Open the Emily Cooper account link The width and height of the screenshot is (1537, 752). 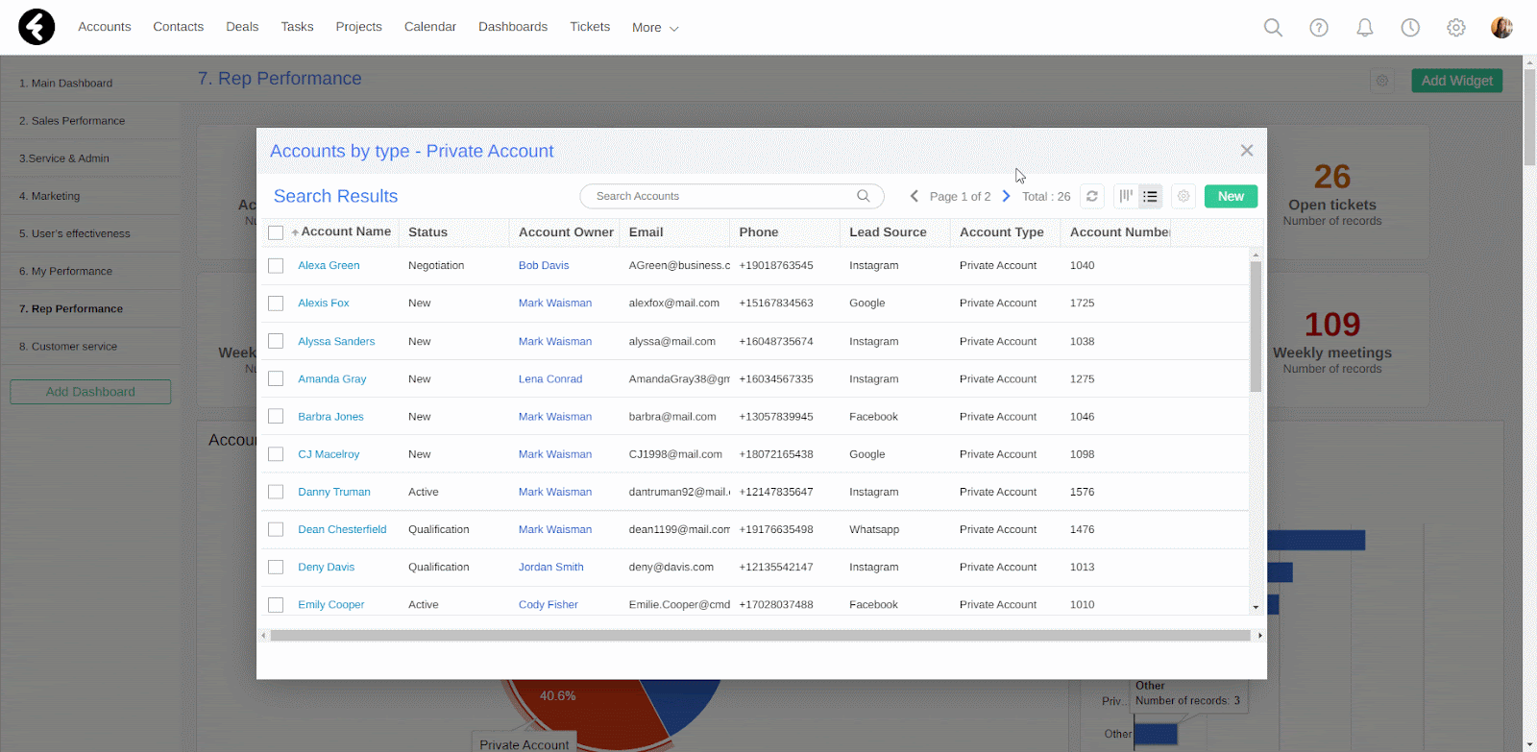[330, 604]
